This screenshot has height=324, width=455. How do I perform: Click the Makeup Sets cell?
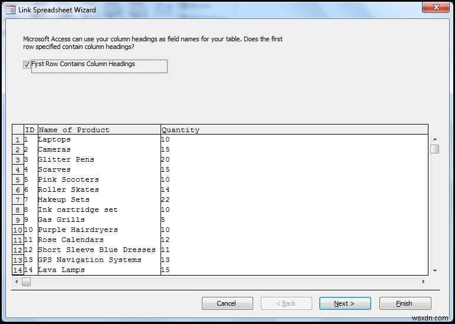click(99, 199)
